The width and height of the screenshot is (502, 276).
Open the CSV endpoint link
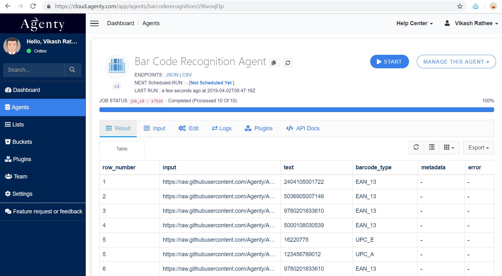pos(187,75)
